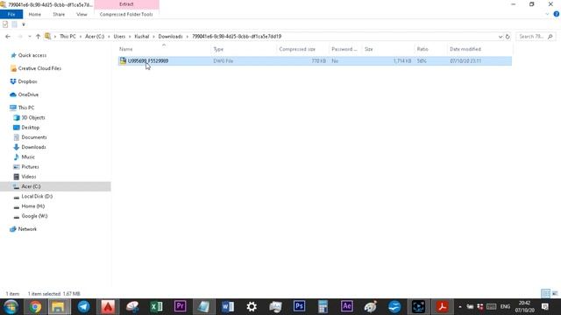Open 3D Objects folder in sidebar
The width and height of the screenshot is (561, 315).
click(x=33, y=117)
